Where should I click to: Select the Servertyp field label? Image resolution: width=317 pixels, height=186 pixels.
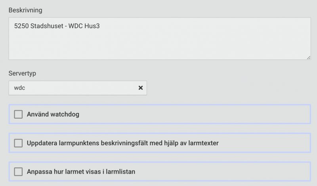pyautogui.click(x=22, y=73)
